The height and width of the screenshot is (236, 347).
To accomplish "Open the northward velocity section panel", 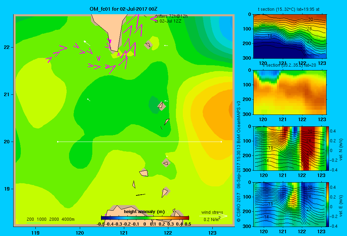I will (290, 148).
